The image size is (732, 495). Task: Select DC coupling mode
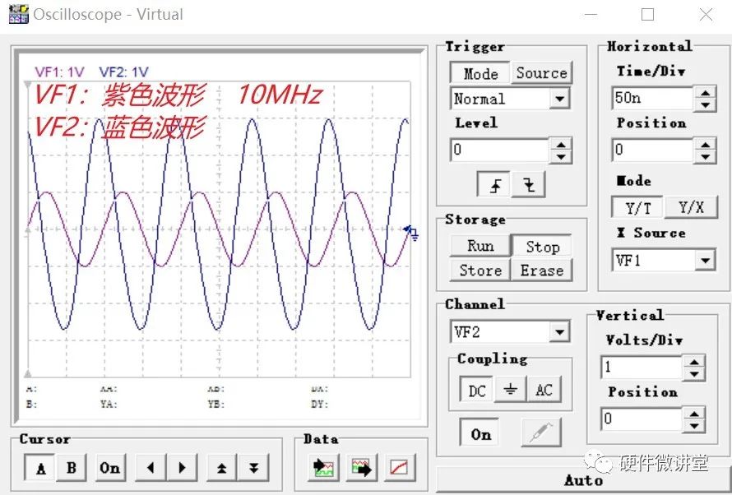coord(477,390)
